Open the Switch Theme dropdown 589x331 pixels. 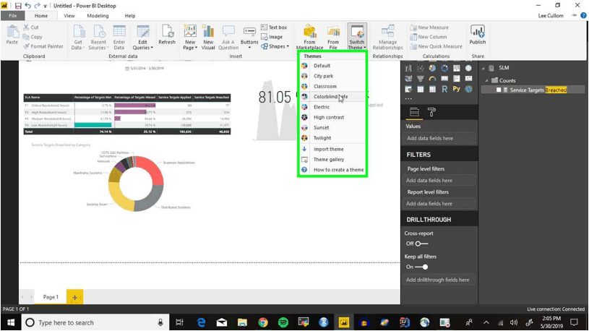(x=357, y=37)
